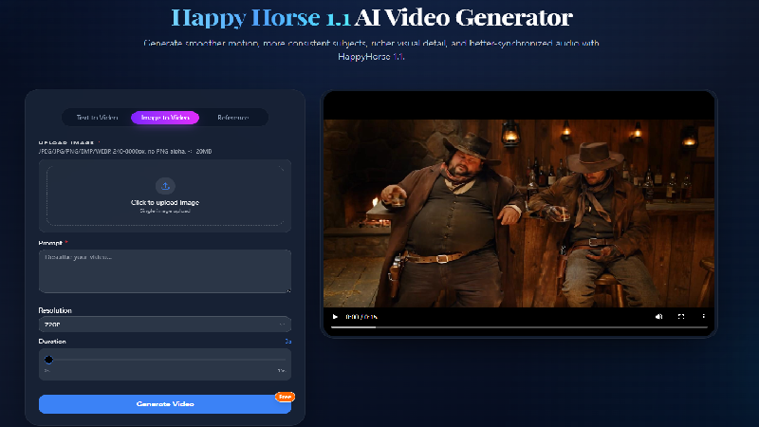Click the Generate Video button
Image resolution: width=759 pixels, height=427 pixels.
[165, 404]
